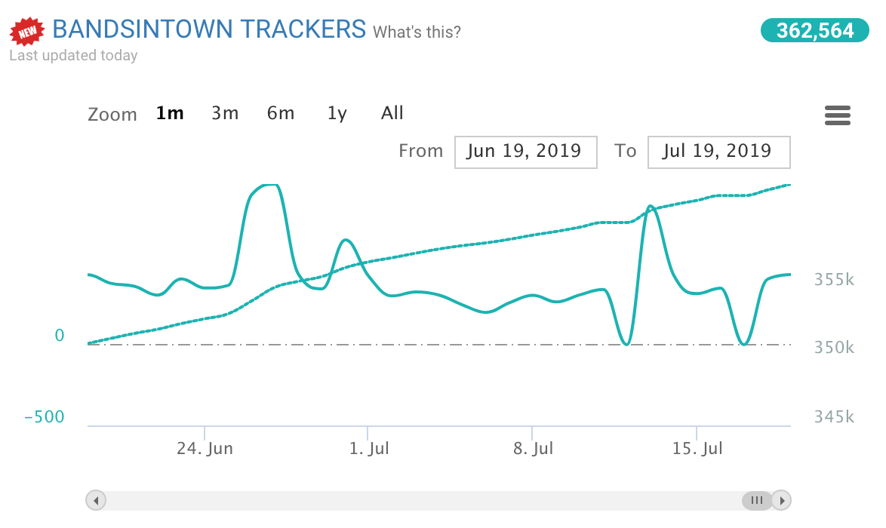Show All time zoom range

pos(392,113)
